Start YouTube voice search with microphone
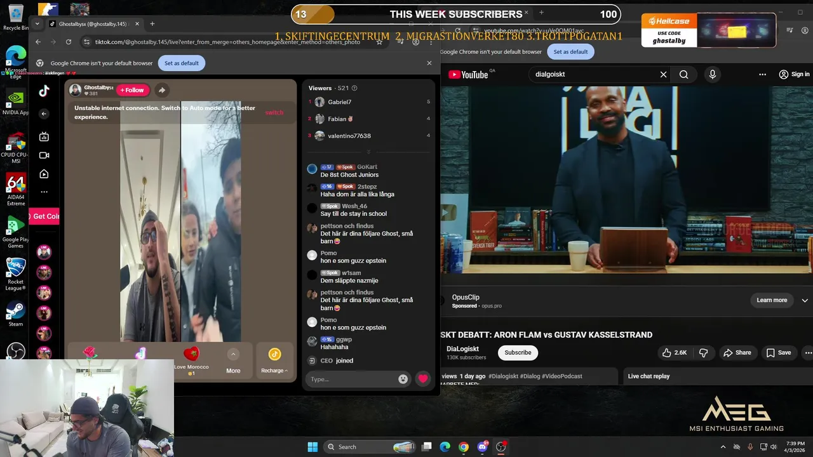The image size is (813, 457). point(712,74)
